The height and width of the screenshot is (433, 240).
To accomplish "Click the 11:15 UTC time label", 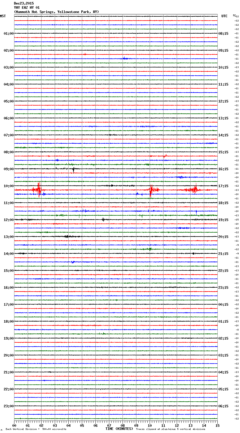I will tap(223, 84).
